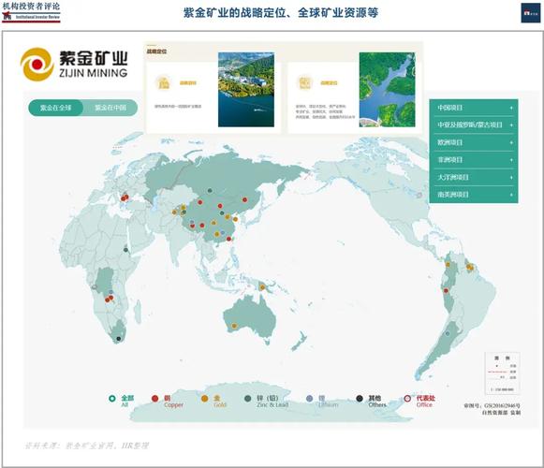Click the map approval number GS(2016)2946号
544x468 pixels.
click(492, 405)
